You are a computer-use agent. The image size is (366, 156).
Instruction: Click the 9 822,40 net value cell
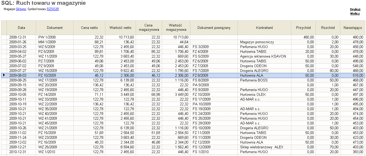point(120,71)
